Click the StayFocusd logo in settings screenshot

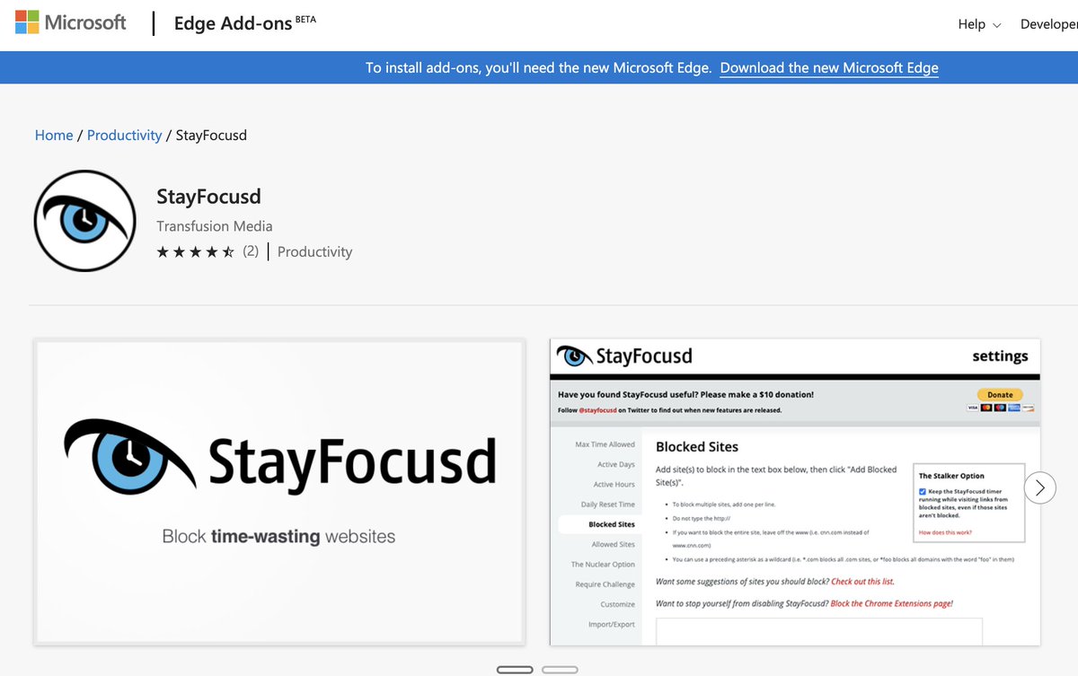point(625,356)
